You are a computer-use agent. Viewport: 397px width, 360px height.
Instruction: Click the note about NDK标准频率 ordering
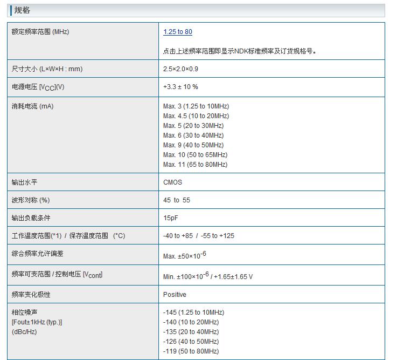(240, 51)
